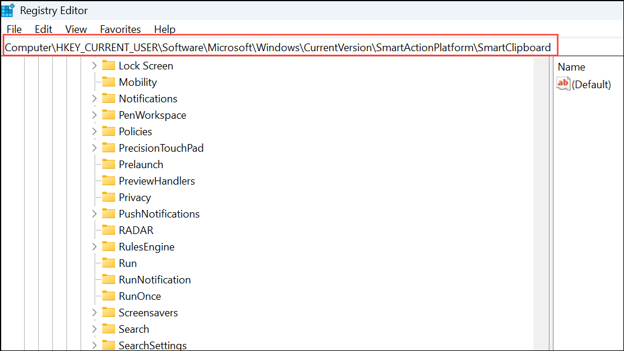624x351 pixels.
Task: Select the Screensavers key label
Action: tap(148, 313)
